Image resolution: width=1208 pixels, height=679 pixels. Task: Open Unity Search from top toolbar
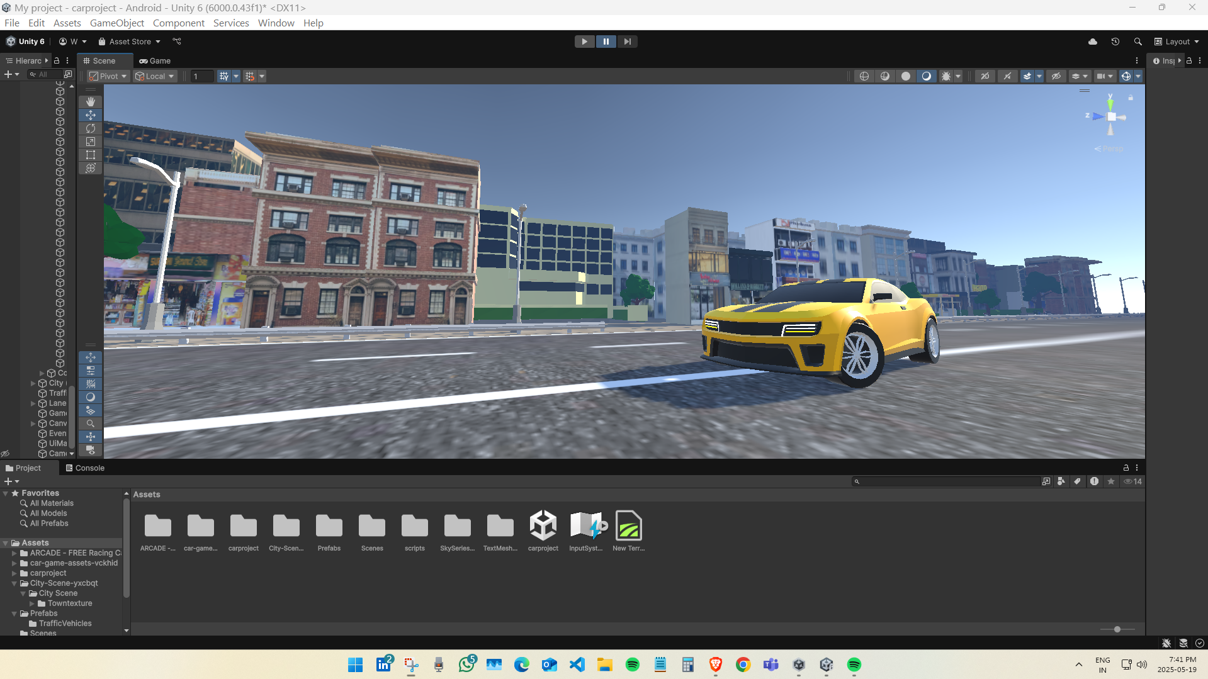[x=1137, y=42]
